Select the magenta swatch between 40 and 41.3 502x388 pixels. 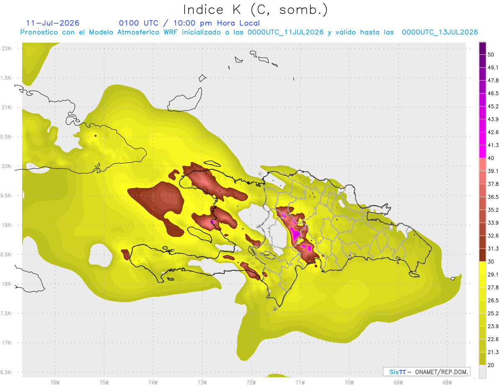pos(482,152)
